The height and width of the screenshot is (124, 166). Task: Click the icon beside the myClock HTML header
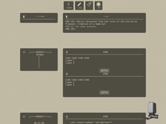pos(67,117)
